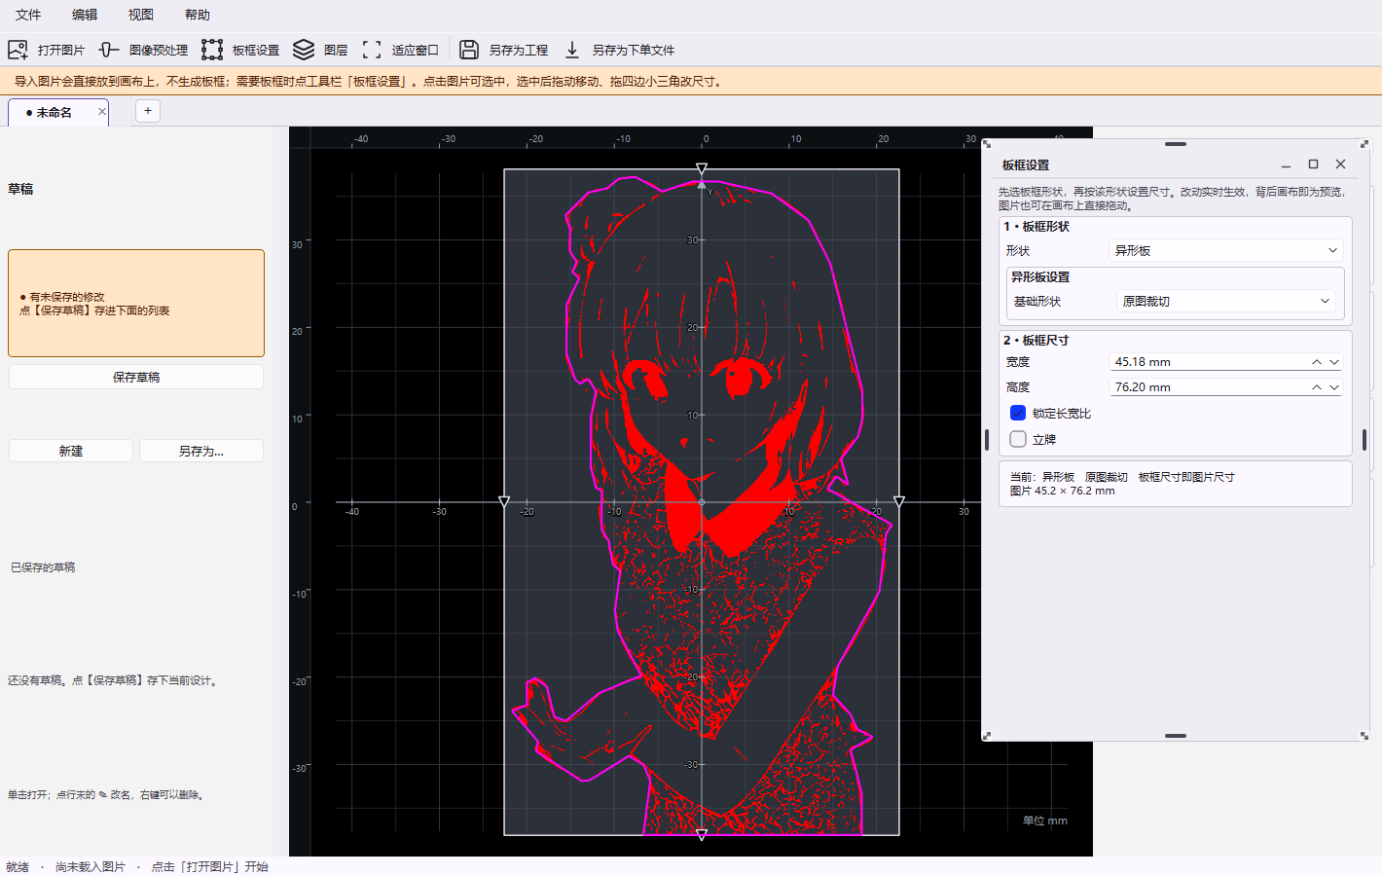
Task: Click the 就绪 status bar entry
Action: pos(18,866)
